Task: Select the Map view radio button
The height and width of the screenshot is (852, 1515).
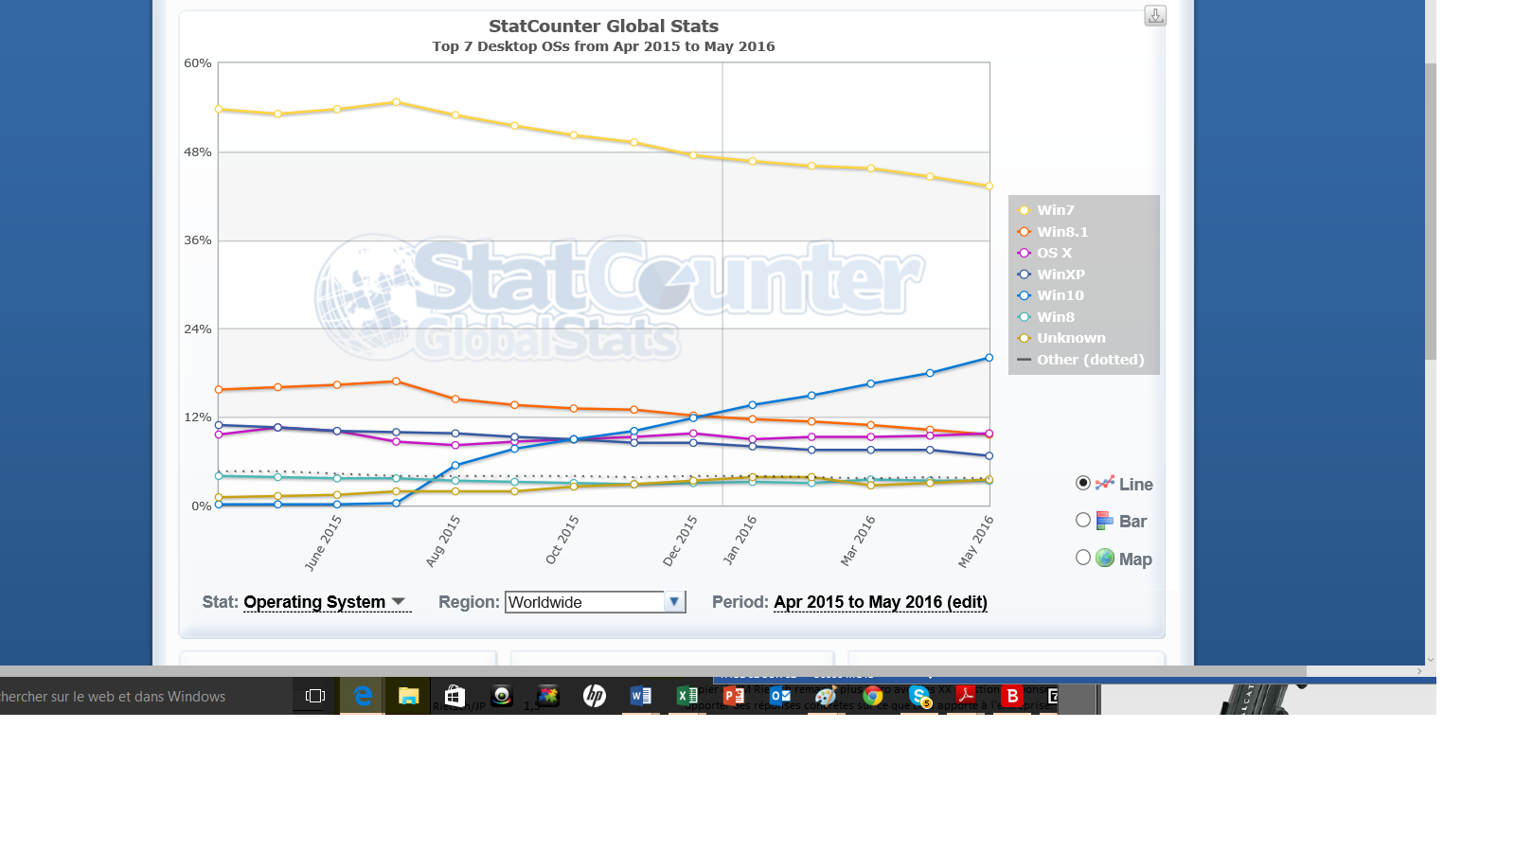Action: pos(1083,558)
